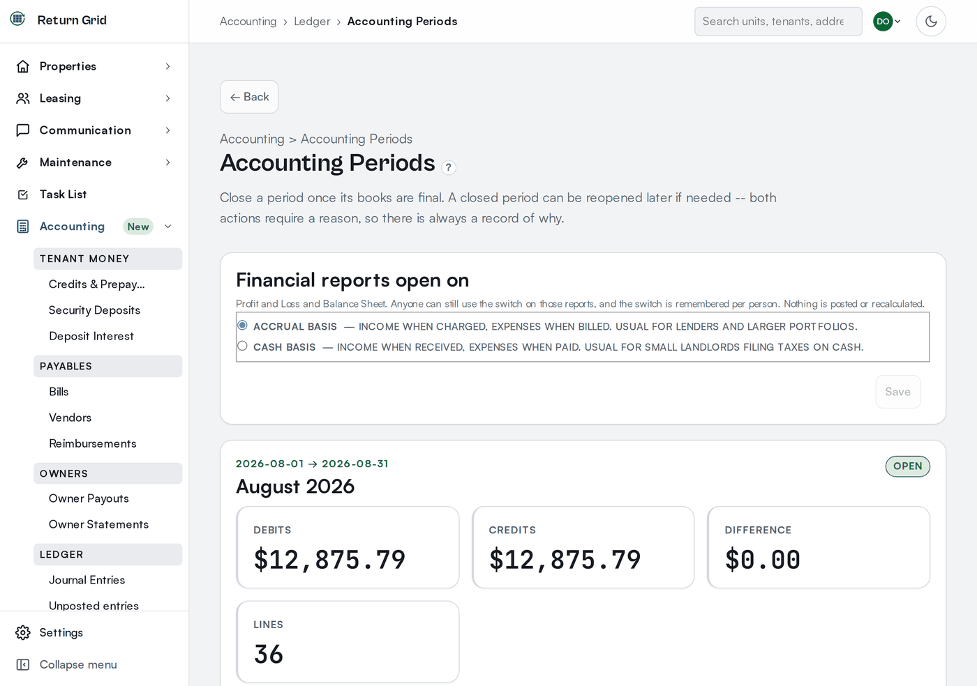Toggle dark mode with the moon icon

tap(931, 21)
